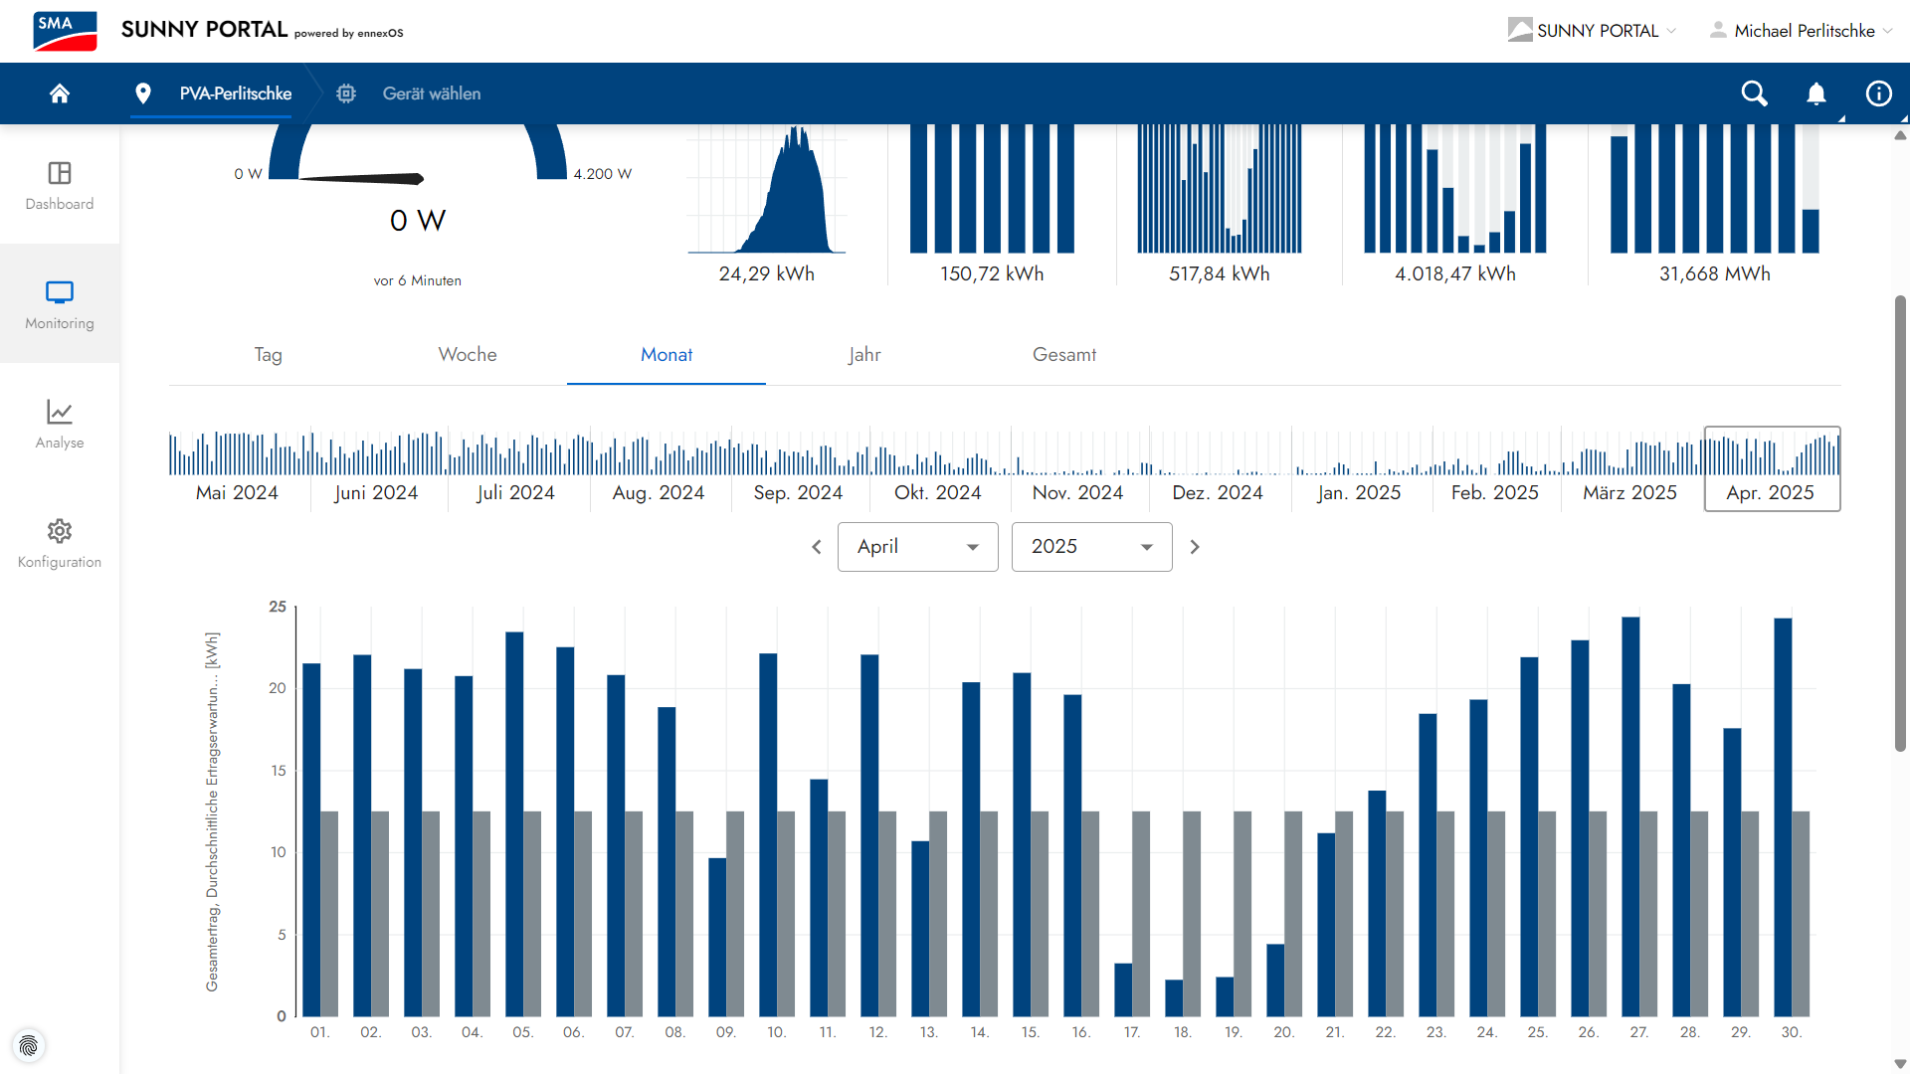Switch to the Tag tab
Viewport: 1910px width, 1074px height.
coord(268,355)
